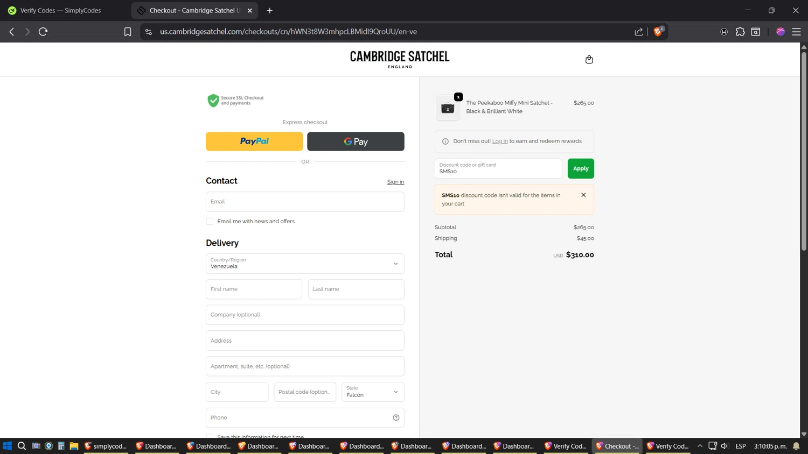Go forward in browser history

tap(27, 32)
